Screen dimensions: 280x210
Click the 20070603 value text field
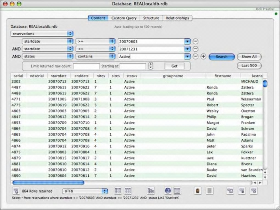[x=151, y=42]
